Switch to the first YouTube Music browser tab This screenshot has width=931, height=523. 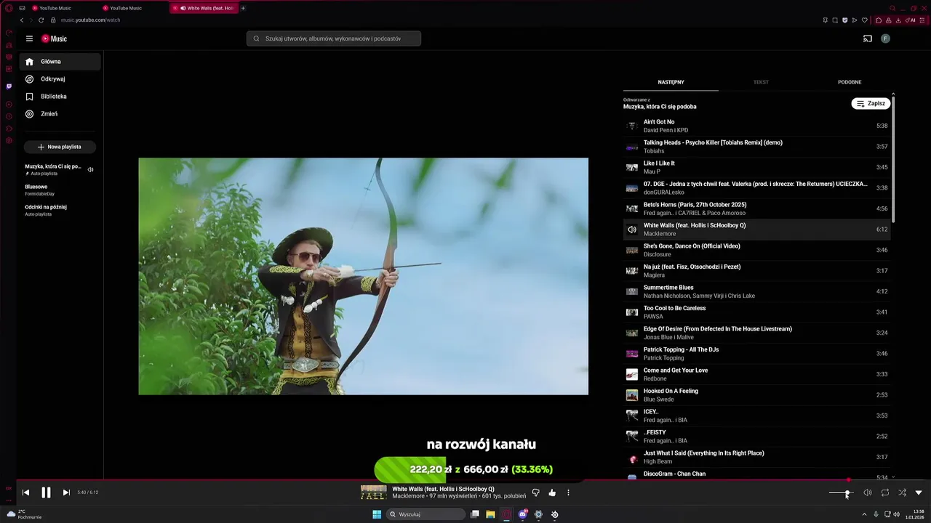tap(55, 8)
